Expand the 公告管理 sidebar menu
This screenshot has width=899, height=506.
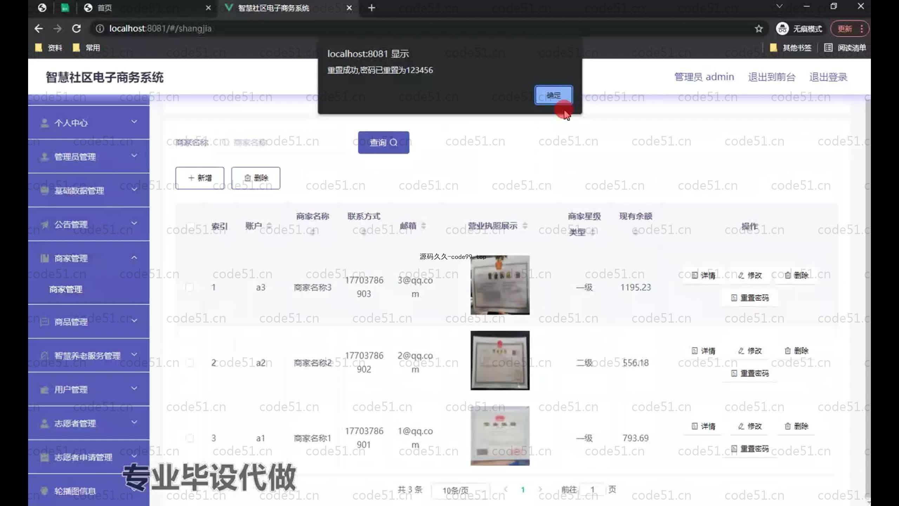pyautogui.click(x=89, y=224)
